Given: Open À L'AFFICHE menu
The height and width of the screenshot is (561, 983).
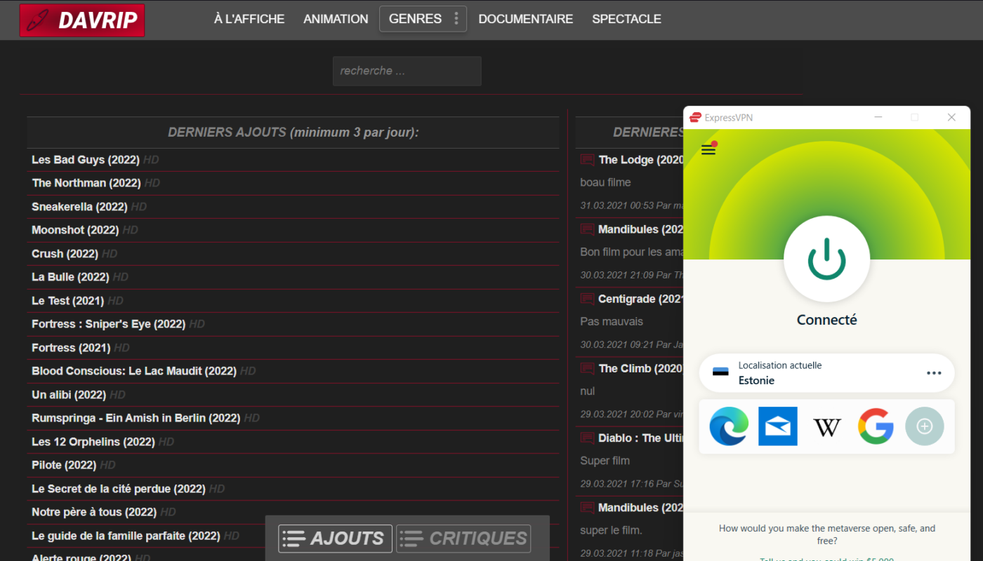Looking at the screenshot, I should (x=249, y=19).
